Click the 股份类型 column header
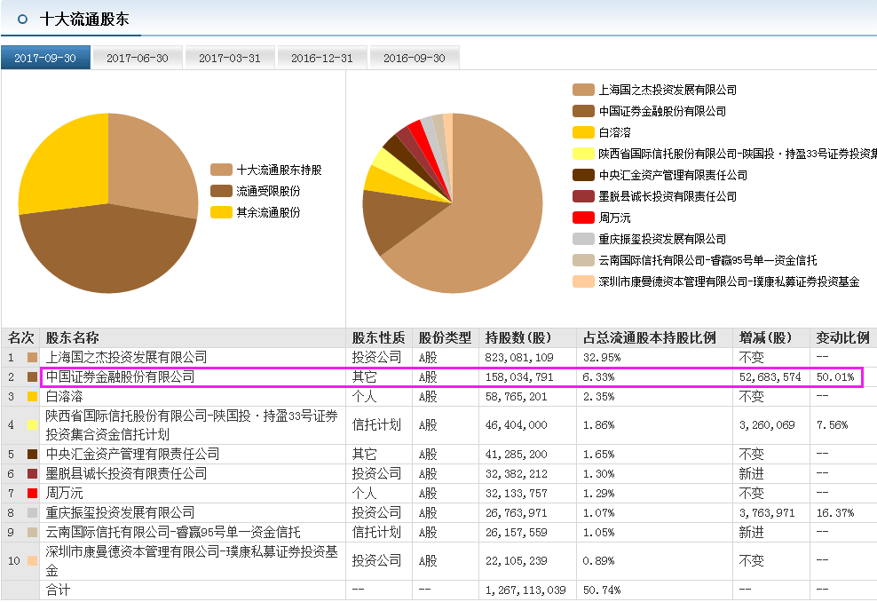Screen dimensions: 877x602 (446, 338)
